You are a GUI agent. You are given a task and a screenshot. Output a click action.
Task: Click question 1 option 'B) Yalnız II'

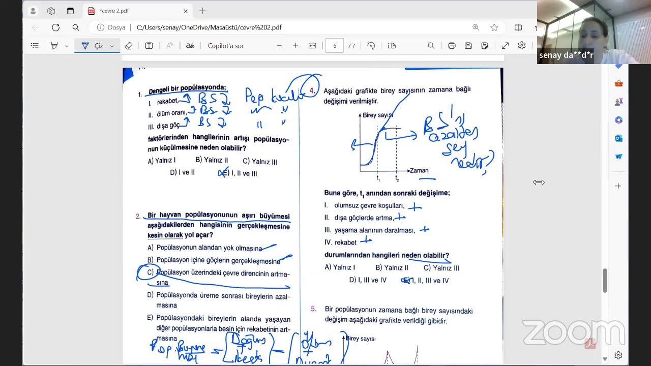click(x=212, y=160)
